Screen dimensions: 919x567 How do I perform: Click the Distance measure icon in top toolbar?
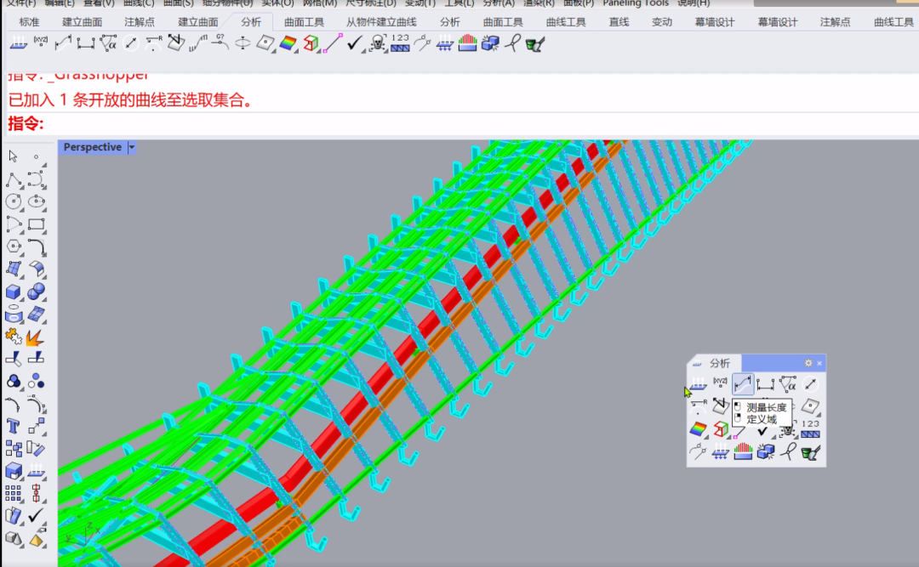point(86,43)
